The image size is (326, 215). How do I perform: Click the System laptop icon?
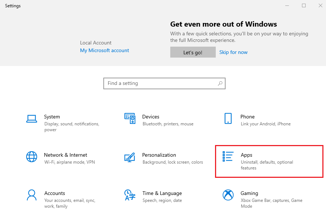click(32, 118)
